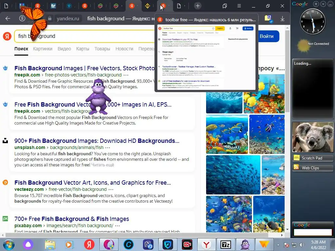Click the Google sidebar search box

[x=313, y=232]
